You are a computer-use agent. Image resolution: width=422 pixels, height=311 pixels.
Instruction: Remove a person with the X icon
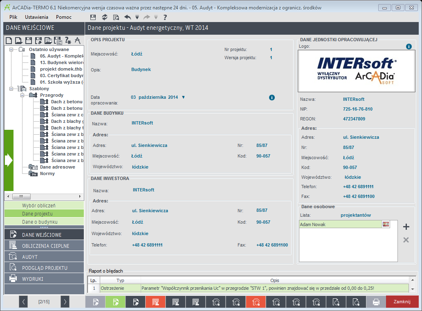point(406,240)
